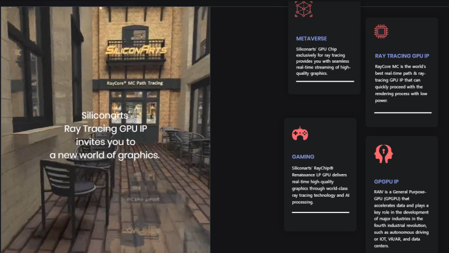Open the METAVERSE heading
The width and height of the screenshot is (449, 253).
[311, 39]
